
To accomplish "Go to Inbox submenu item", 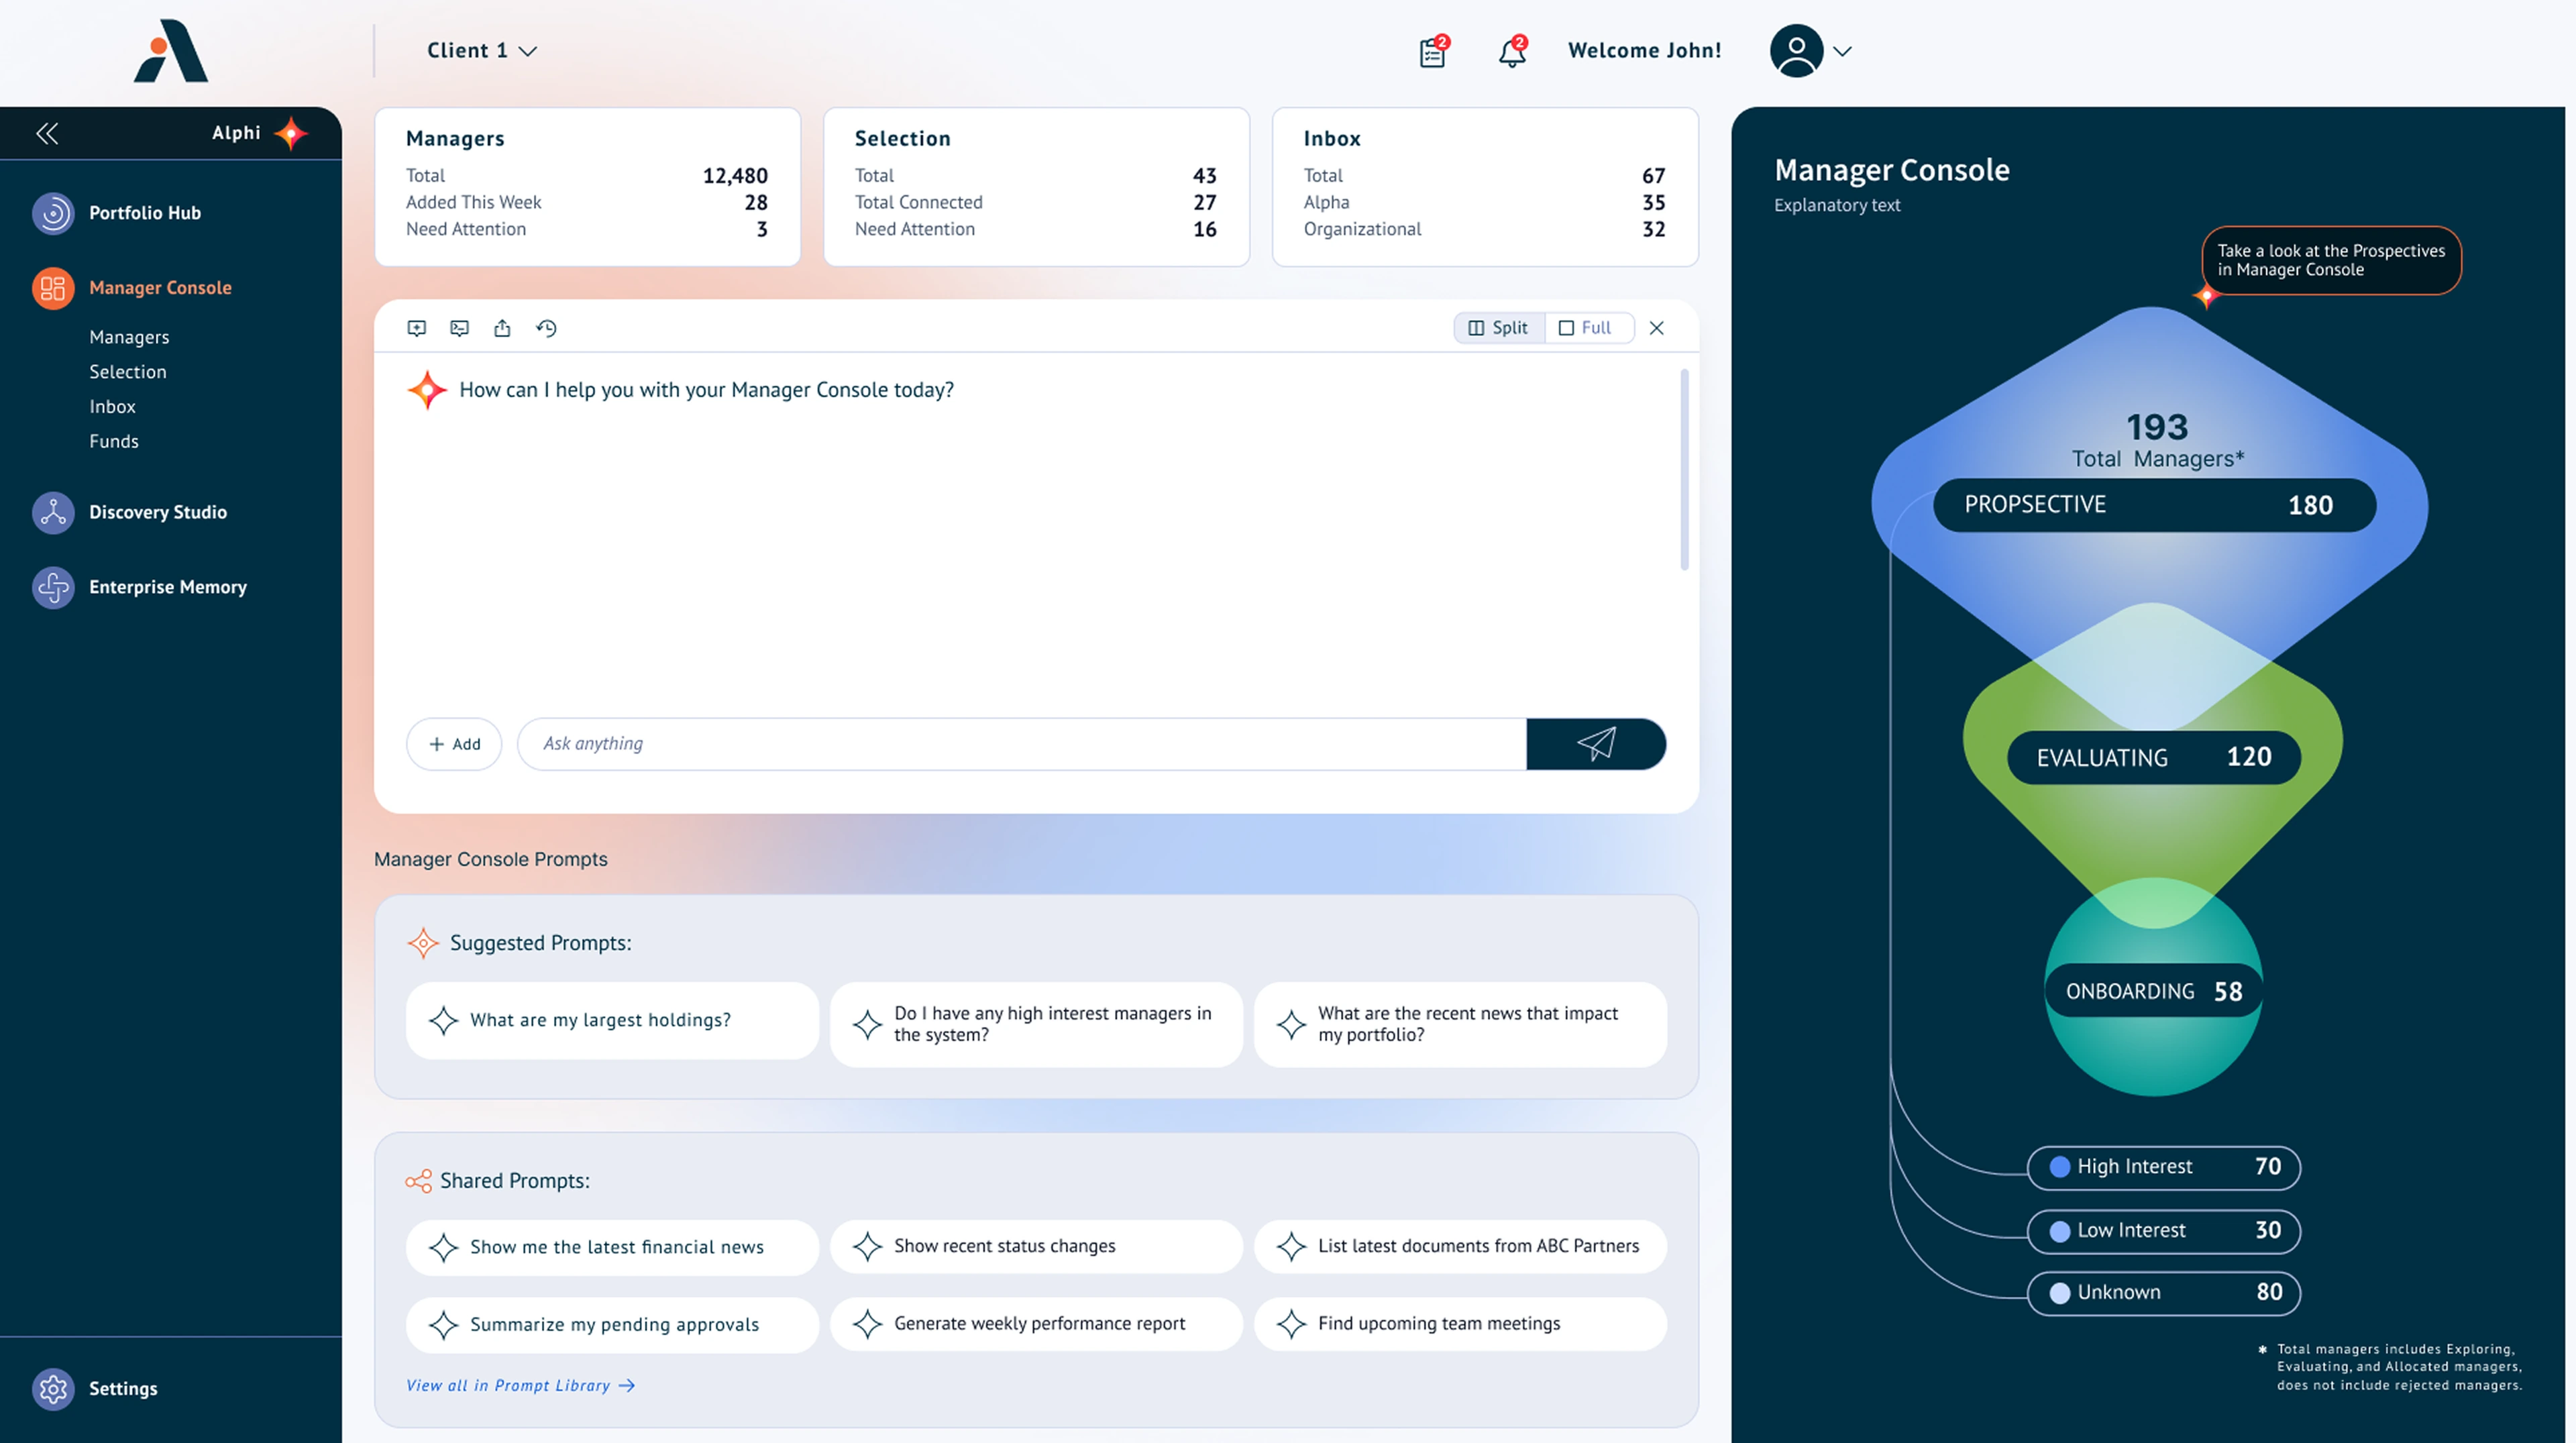I will [x=112, y=407].
